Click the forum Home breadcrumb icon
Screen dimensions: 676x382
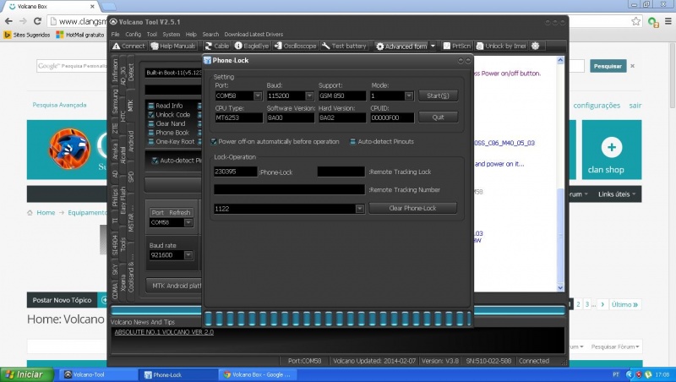click(x=30, y=213)
